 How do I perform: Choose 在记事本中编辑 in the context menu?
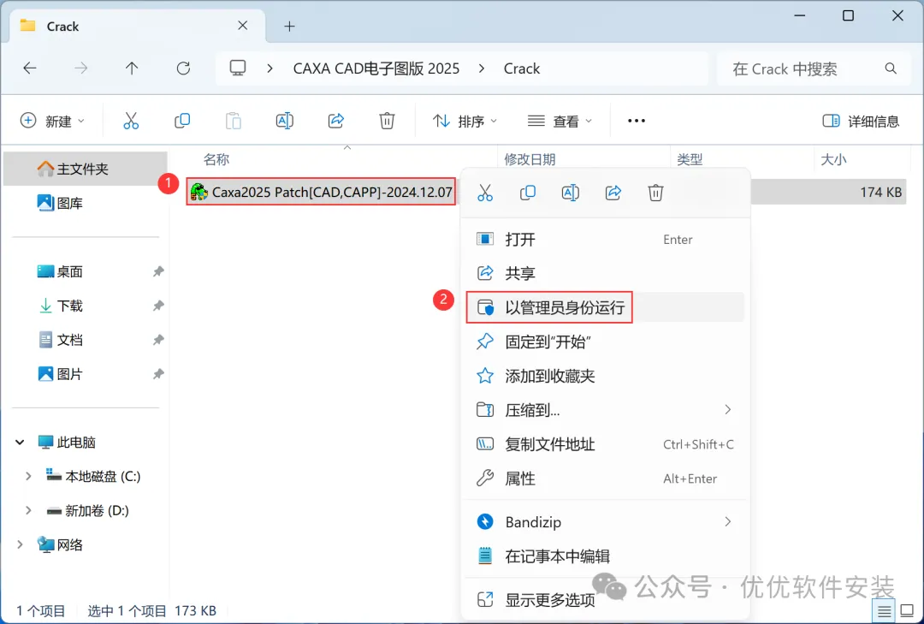tap(605, 556)
